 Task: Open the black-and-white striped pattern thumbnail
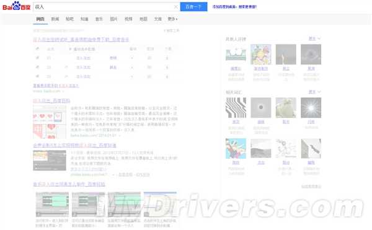point(236,108)
